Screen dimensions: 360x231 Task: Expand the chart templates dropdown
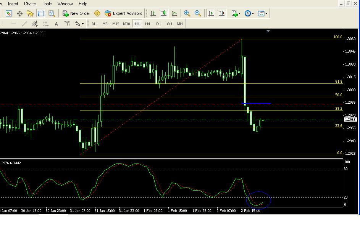tap(263, 13)
